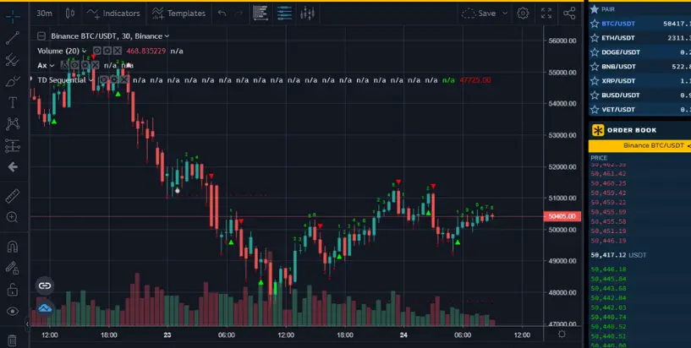This screenshot has height=348, width=691.
Task: Click the trash icon to remove drawings
Action: [13, 340]
